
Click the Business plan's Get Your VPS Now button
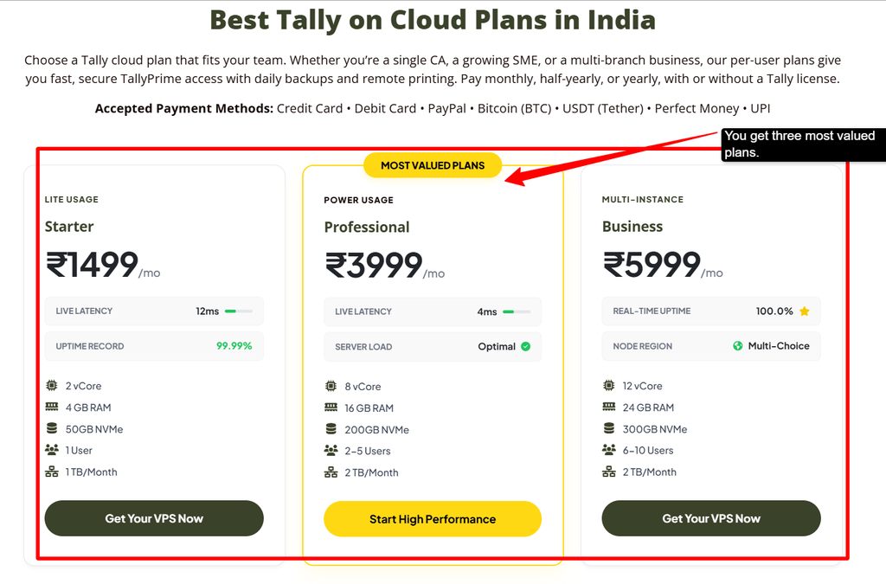711,518
